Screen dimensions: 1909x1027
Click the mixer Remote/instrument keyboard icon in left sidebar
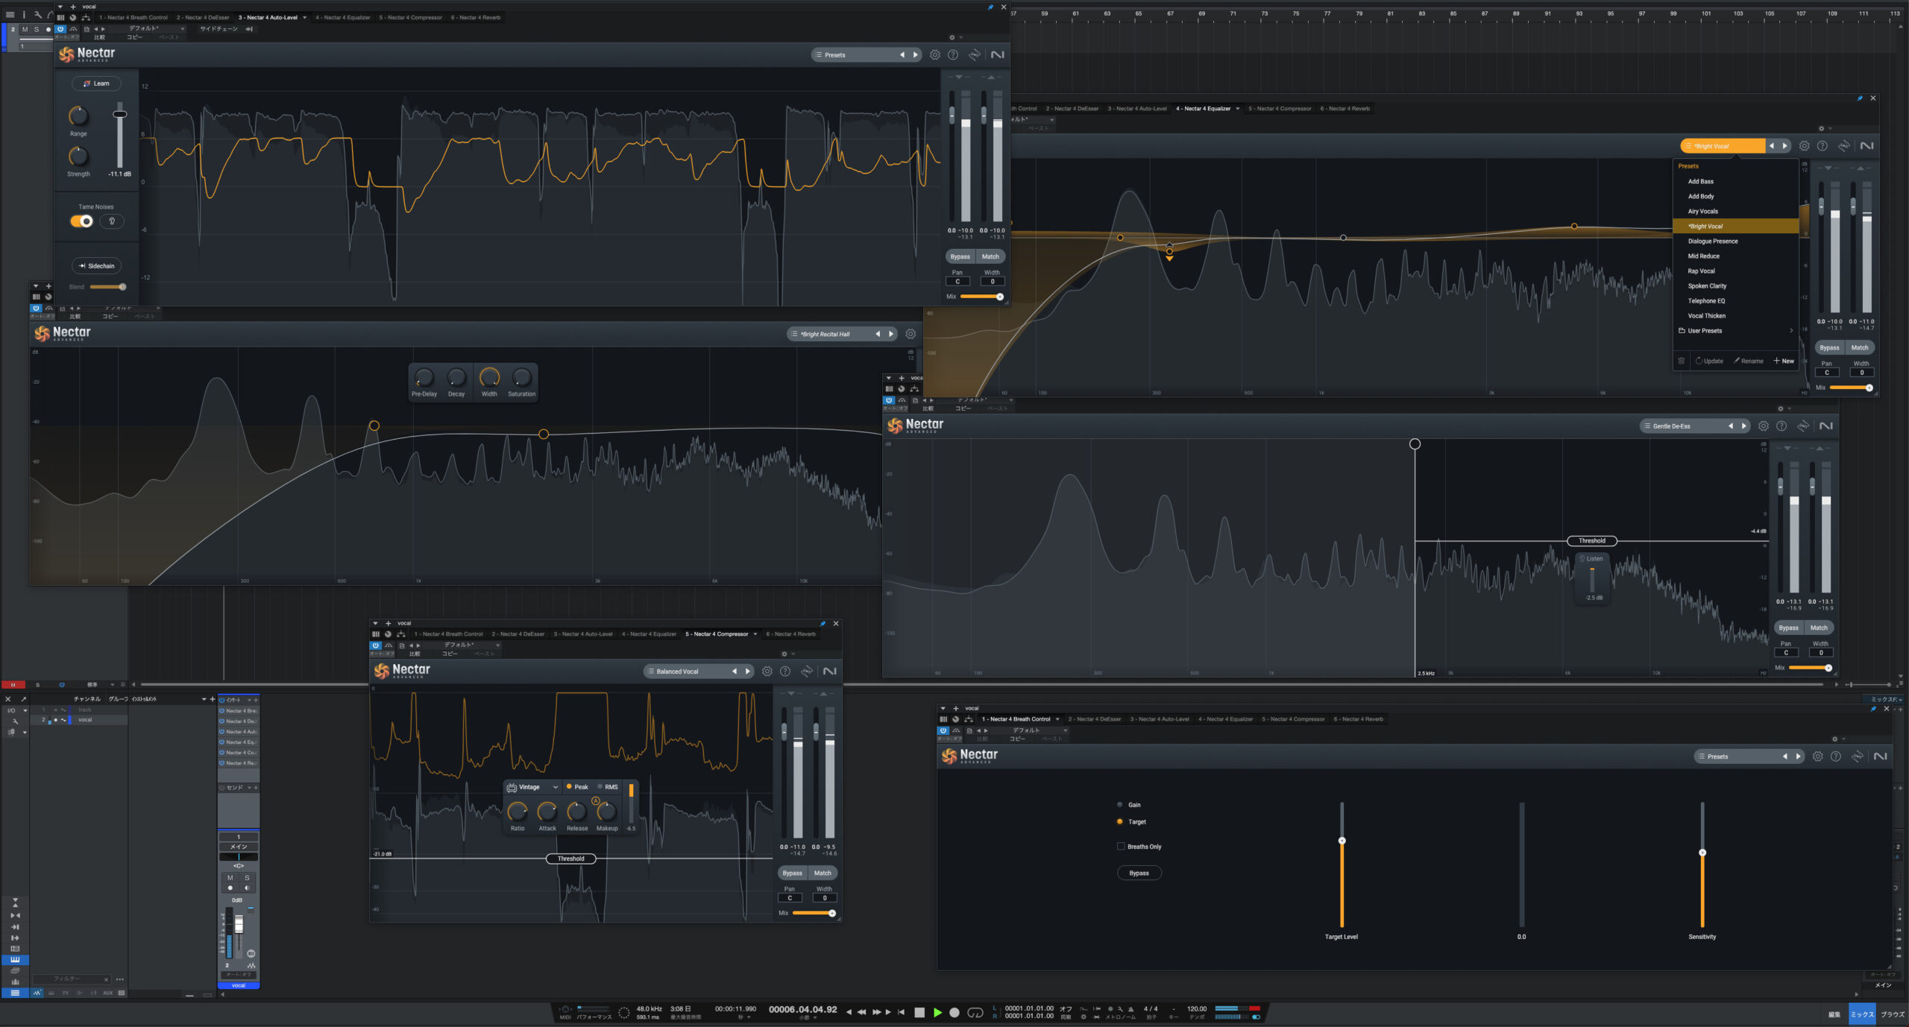[x=15, y=961]
